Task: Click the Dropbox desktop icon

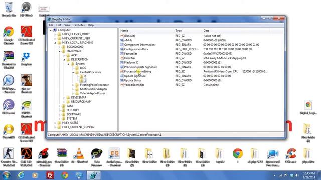Action: [26, 59]
